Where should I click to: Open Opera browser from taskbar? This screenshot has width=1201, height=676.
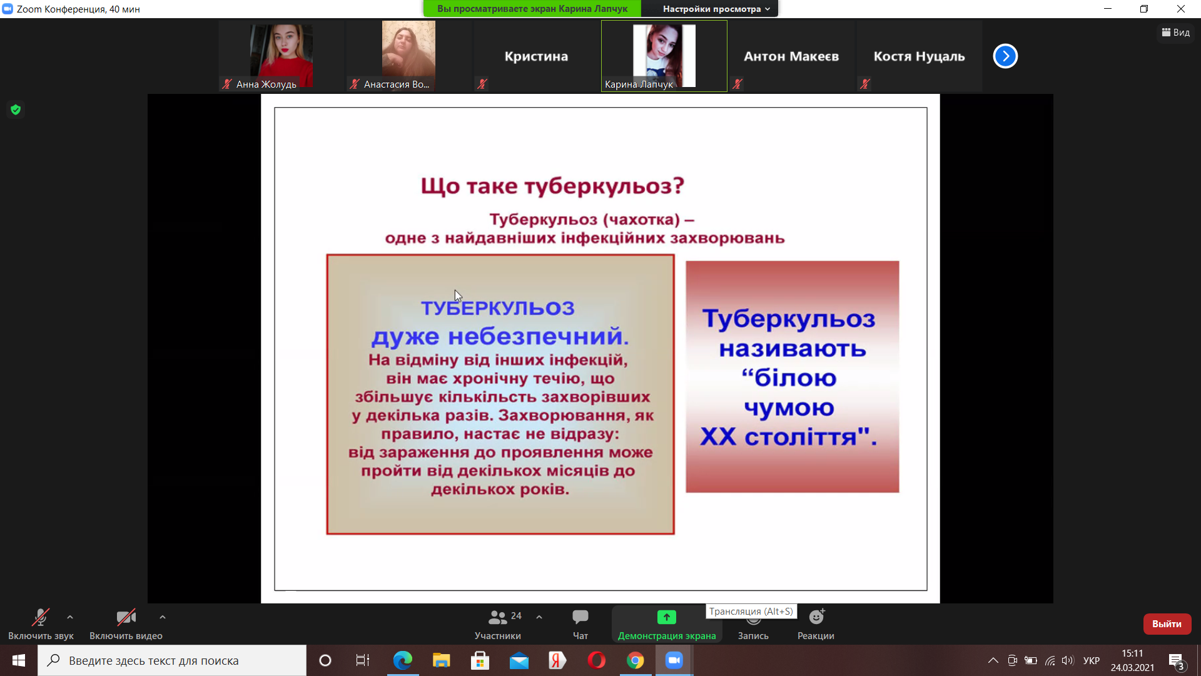pos(596,660)
